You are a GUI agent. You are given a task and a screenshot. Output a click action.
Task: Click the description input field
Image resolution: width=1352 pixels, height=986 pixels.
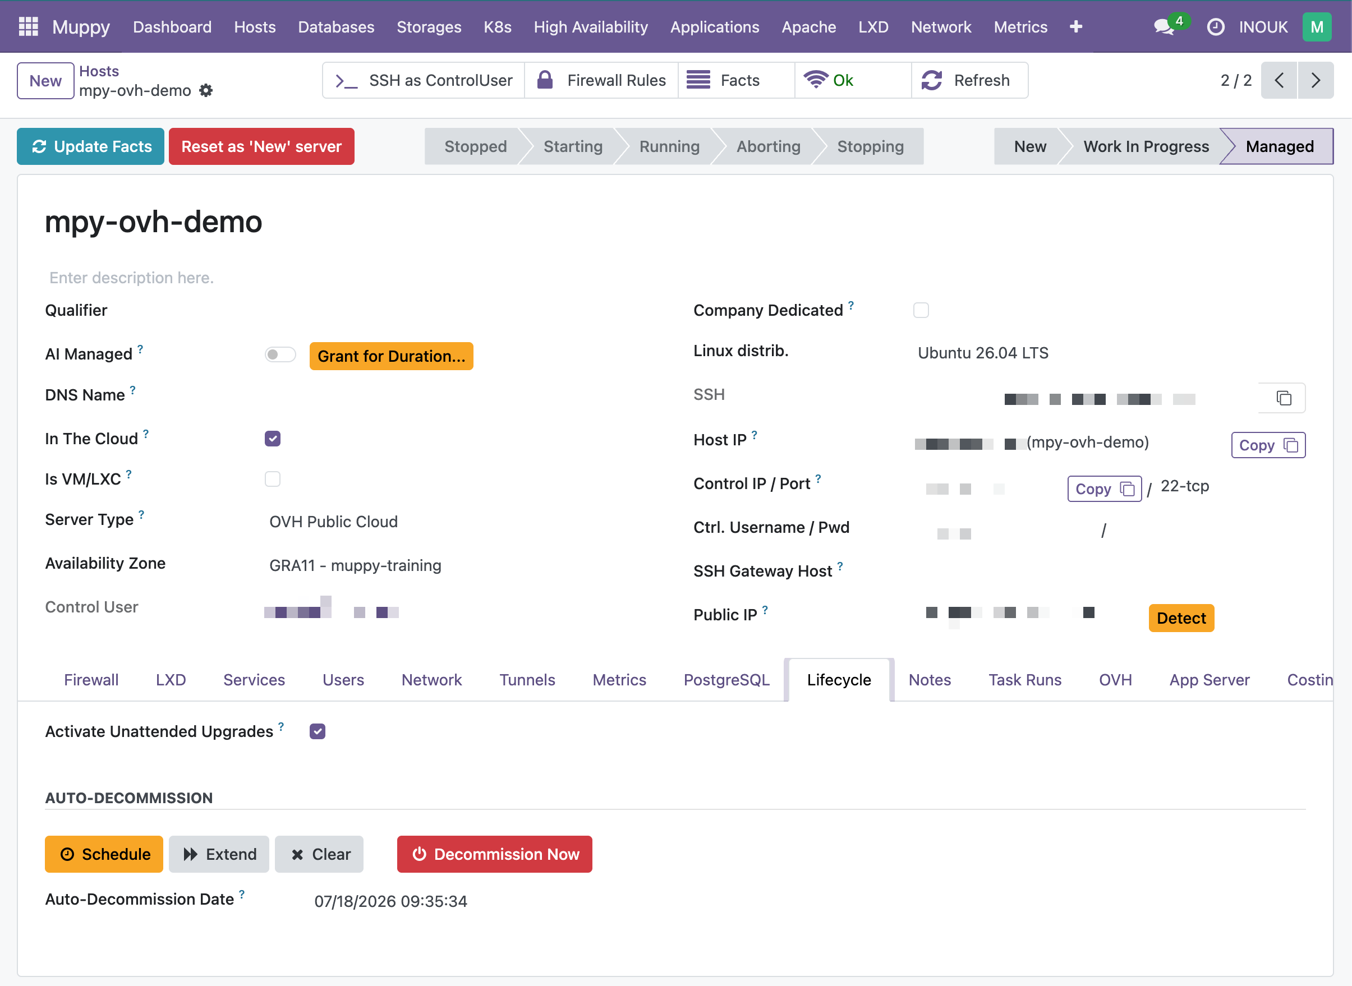click(x=675, y=278)
